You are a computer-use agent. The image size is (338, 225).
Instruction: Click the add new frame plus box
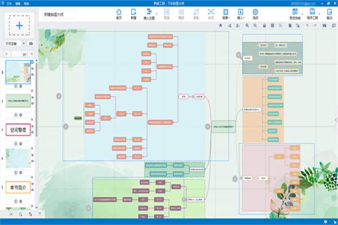[19, 25]
